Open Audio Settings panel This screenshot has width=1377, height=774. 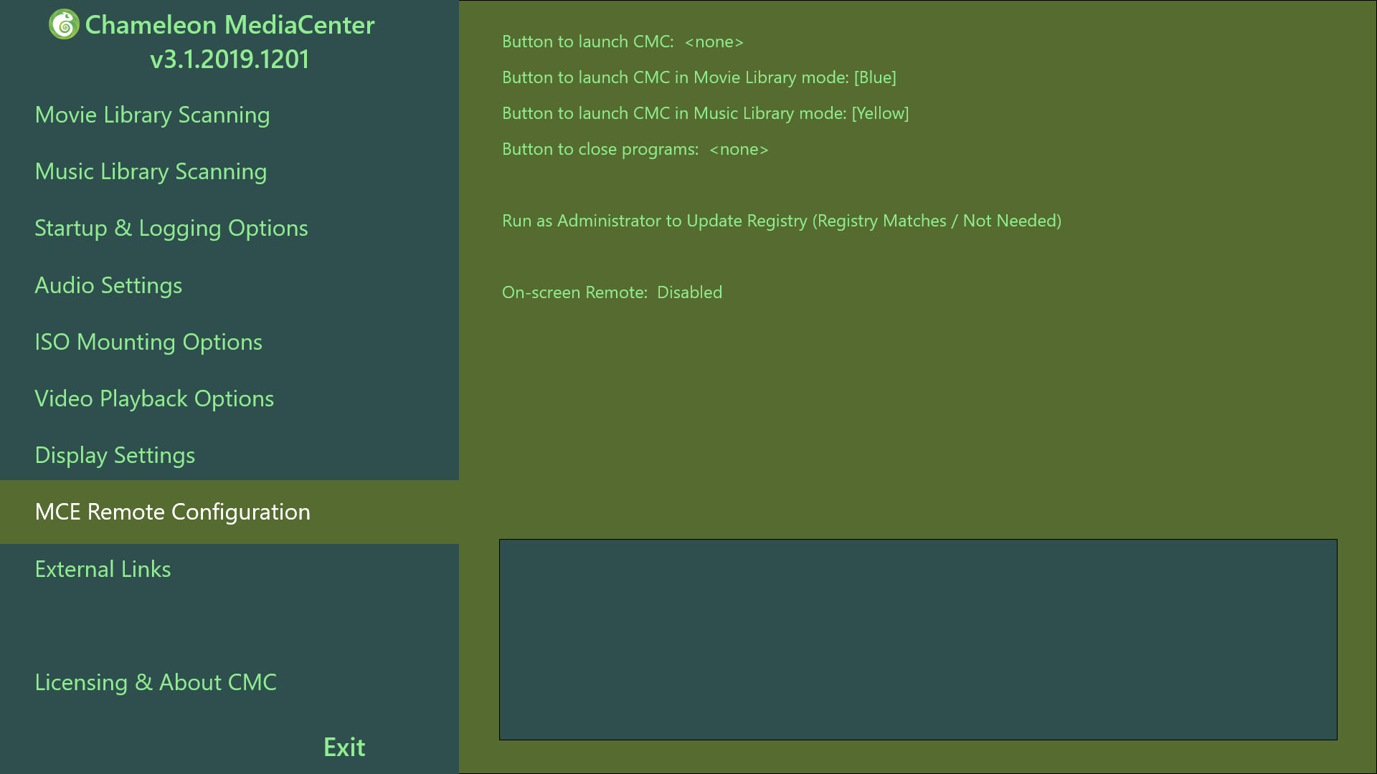(x=108, y=284)
